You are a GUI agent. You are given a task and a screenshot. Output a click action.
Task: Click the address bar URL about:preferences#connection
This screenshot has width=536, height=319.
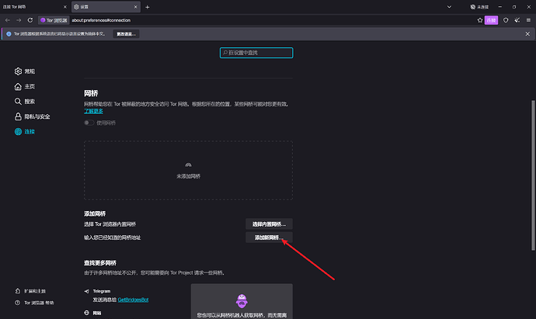click(x=101, y=20)
